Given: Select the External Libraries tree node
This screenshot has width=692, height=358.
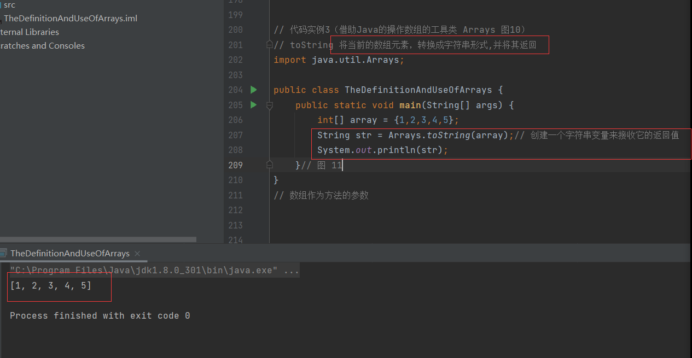Looking at the screenshot, I should click(x=30, y=32).
